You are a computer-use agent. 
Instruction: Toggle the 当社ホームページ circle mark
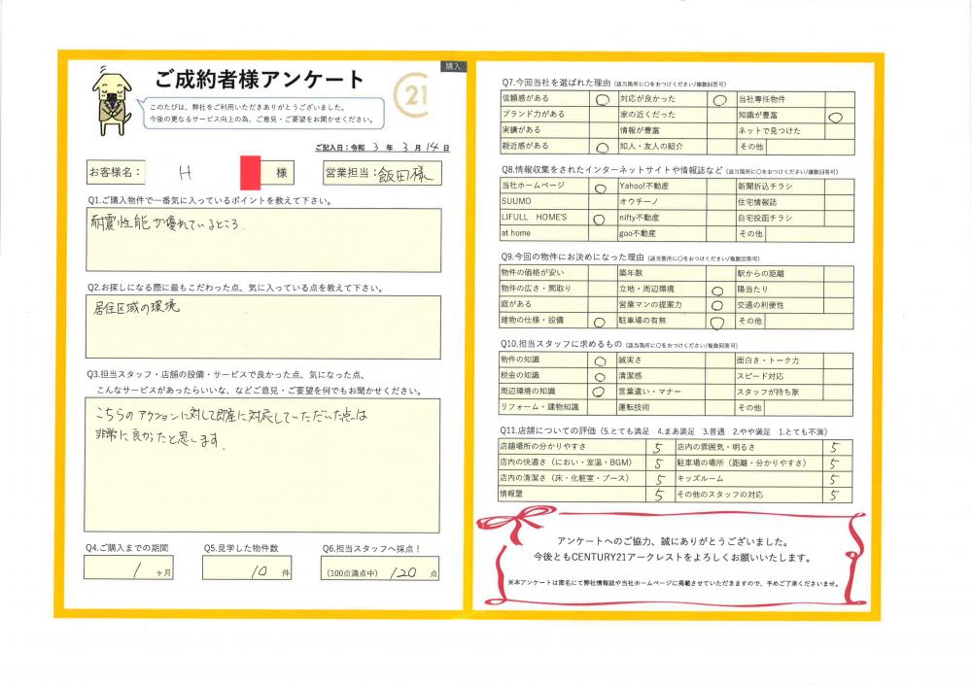[x=599, y=187]
